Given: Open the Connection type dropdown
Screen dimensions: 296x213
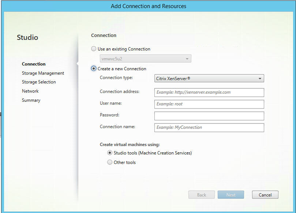Looking at the screenshot, I should pyautogui.click(x=209, y=78).
